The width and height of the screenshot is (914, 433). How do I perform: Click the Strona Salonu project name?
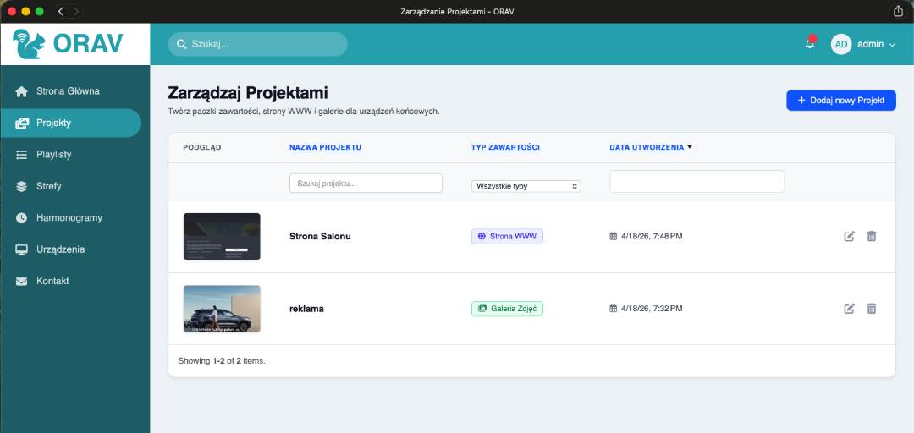(320, 237)
